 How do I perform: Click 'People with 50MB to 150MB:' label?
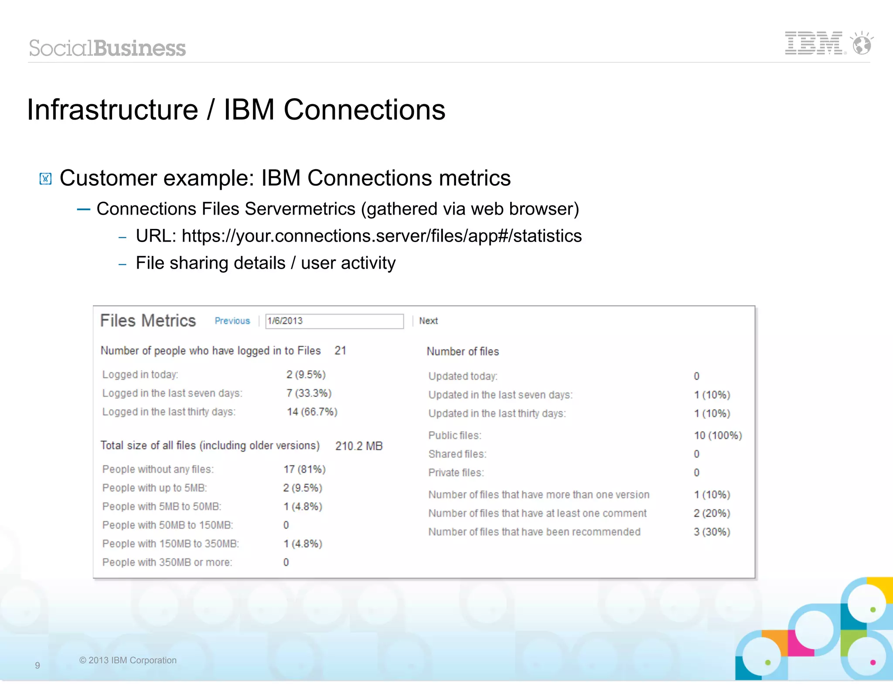point(167,525)
